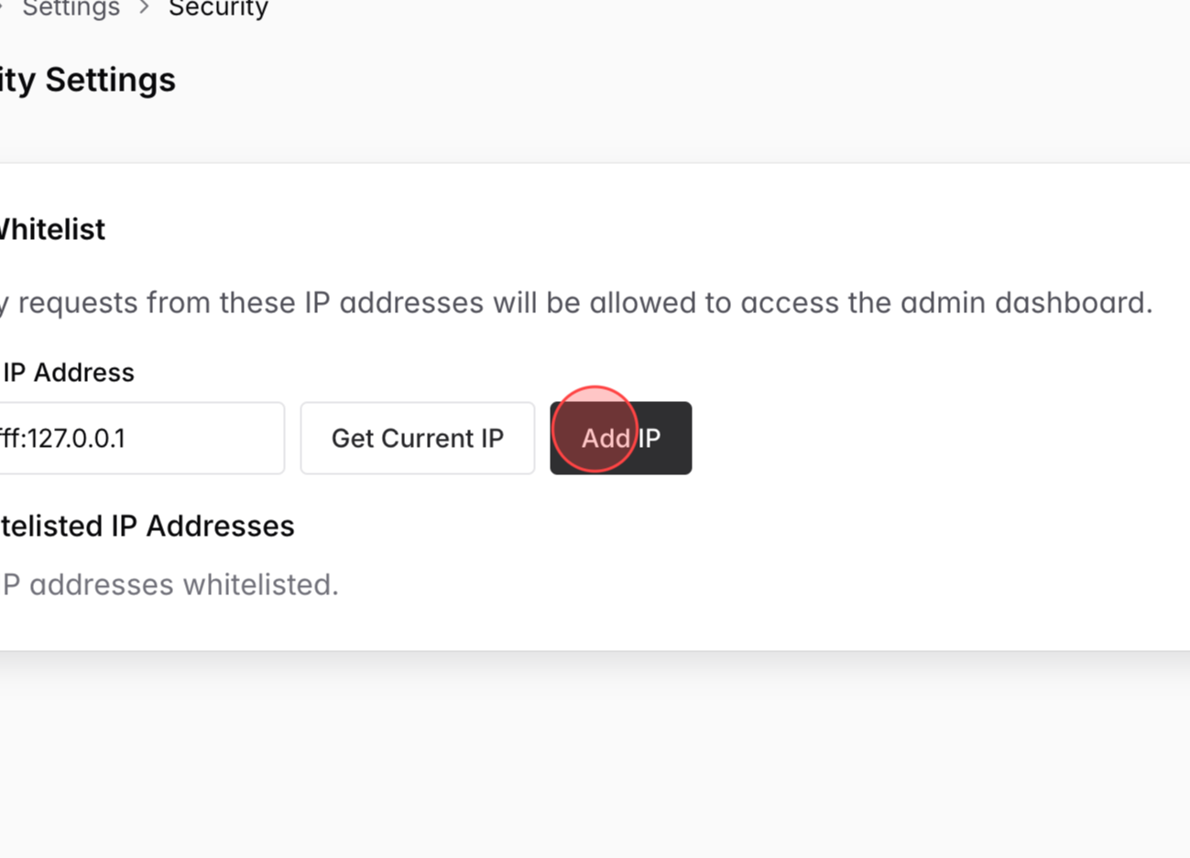Fetch your IP using Get Current IP
Screen dimensions: 1190x858
(417, 438)
